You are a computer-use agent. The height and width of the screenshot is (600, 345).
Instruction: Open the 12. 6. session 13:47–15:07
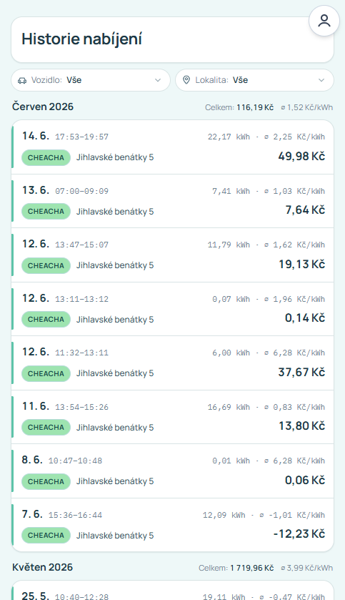point(173,255)
